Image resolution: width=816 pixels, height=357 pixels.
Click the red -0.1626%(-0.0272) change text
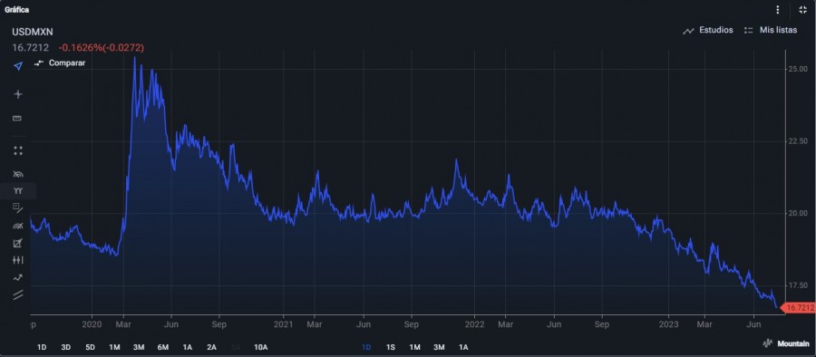102,48
